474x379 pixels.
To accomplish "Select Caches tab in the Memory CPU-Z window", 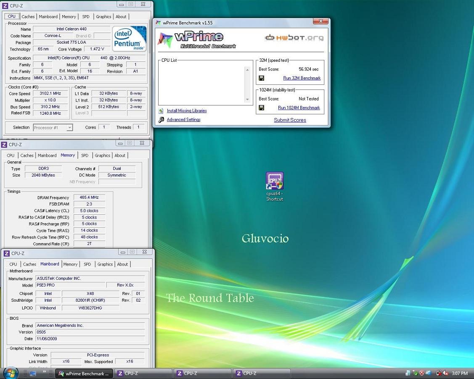I will [27, 155].
